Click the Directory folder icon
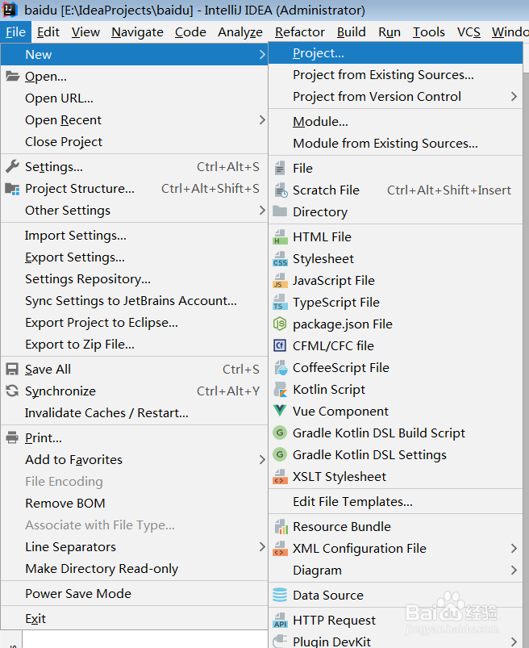Screen dimensions: 529x648 tap(280, 211)
